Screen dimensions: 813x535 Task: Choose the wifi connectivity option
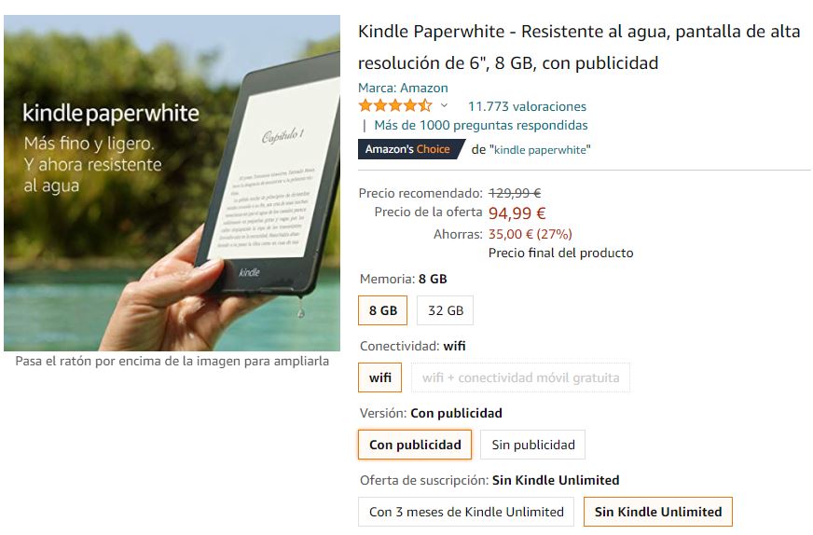pyautogui.click(x=380, y=377)
